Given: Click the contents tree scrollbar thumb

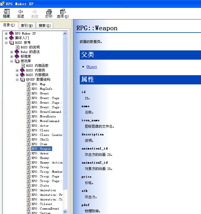Looking at the screenshot, I should point(65,112).
